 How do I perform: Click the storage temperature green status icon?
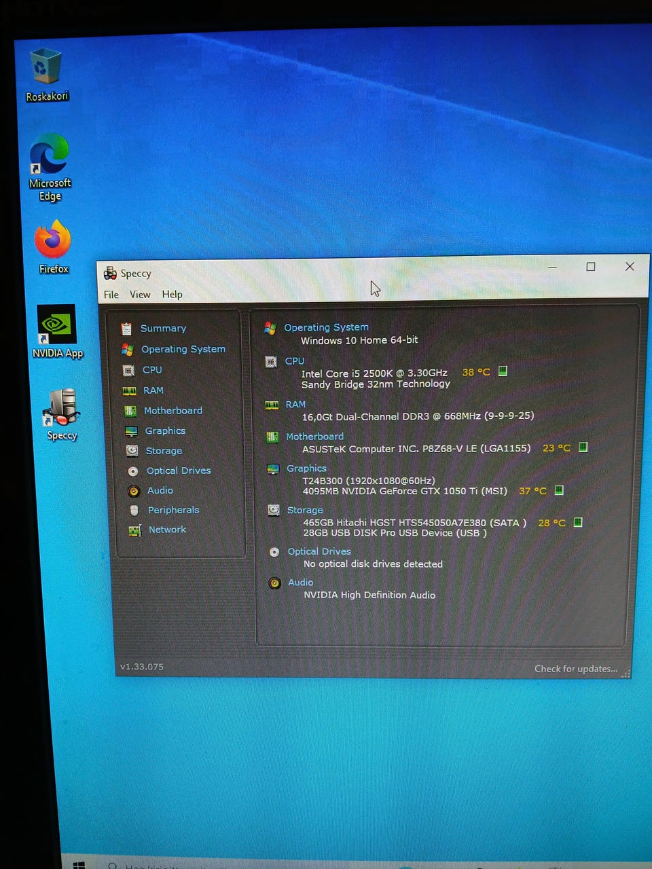578,522
